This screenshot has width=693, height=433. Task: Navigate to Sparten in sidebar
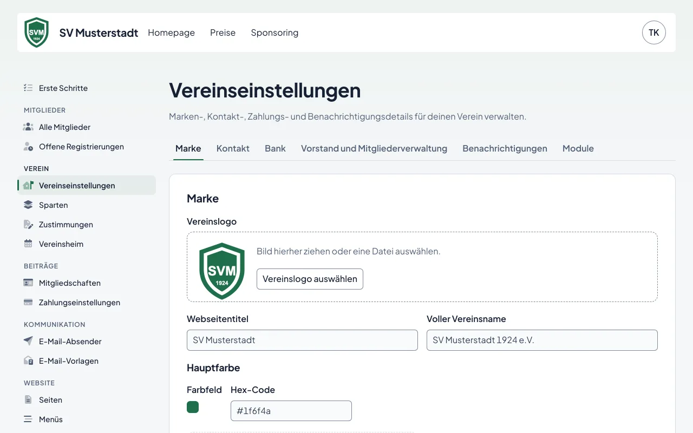point(87,205)
